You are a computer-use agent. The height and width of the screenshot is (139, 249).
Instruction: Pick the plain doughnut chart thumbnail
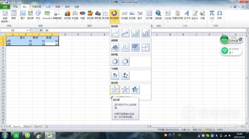(x=115, y=61)
